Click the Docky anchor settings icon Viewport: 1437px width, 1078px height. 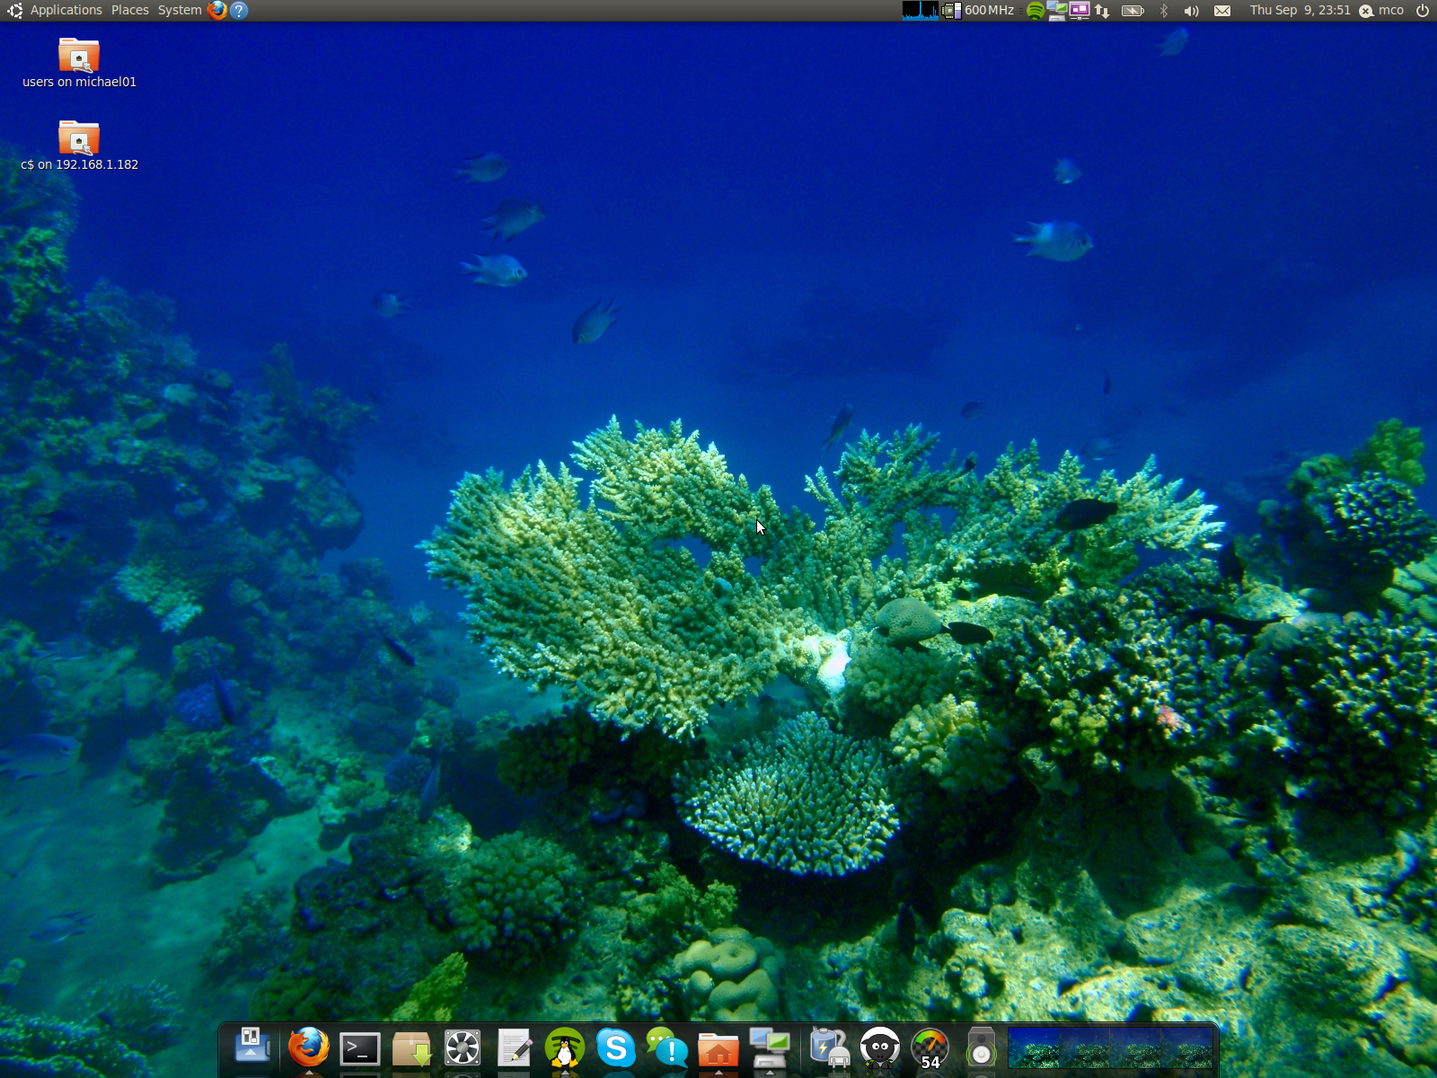[252, 1047]
